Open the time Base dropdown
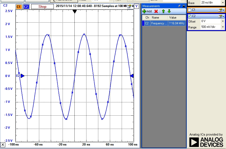The width and height of the screenshot is (226, 149). tap(222, 3)
